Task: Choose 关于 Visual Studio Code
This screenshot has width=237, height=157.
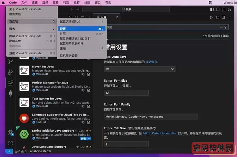Action: click(32, 9)
